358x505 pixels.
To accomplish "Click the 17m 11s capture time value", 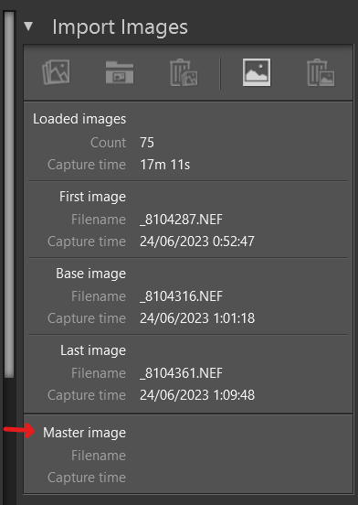I will click(x=165, y=165).
